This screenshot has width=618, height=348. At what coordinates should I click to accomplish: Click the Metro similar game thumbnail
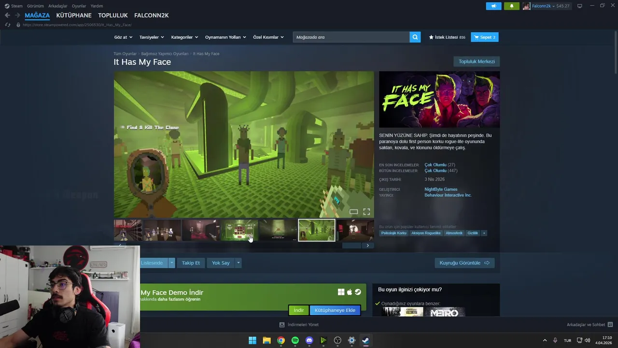tap(446, 312)
